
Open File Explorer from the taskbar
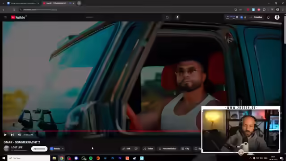point(54,158)
